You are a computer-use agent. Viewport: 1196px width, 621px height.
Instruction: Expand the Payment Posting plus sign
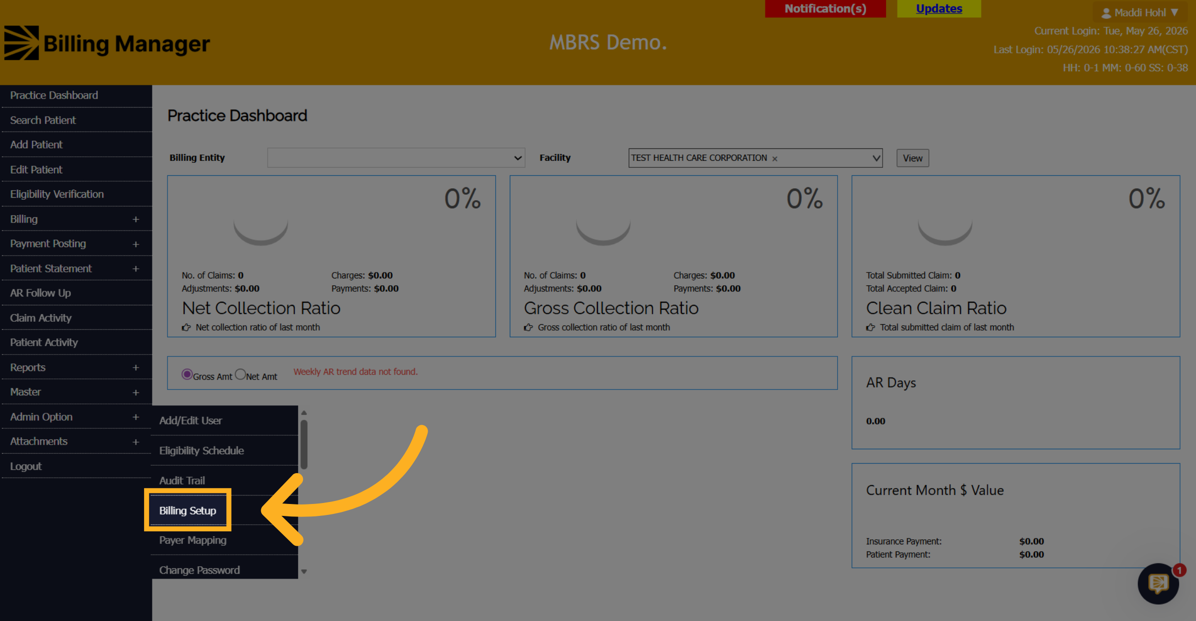coord(136,244)
